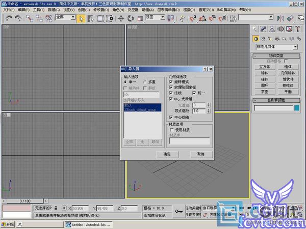This screenshot has width=306, height=229.
Task: Click the 球体 object type button
Action: tap(265, 73)
